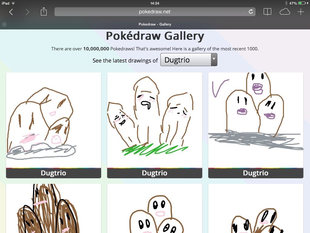Click the Dugtrio label under grass drawing
Viewport: 310px width, 233px height.
155,173
